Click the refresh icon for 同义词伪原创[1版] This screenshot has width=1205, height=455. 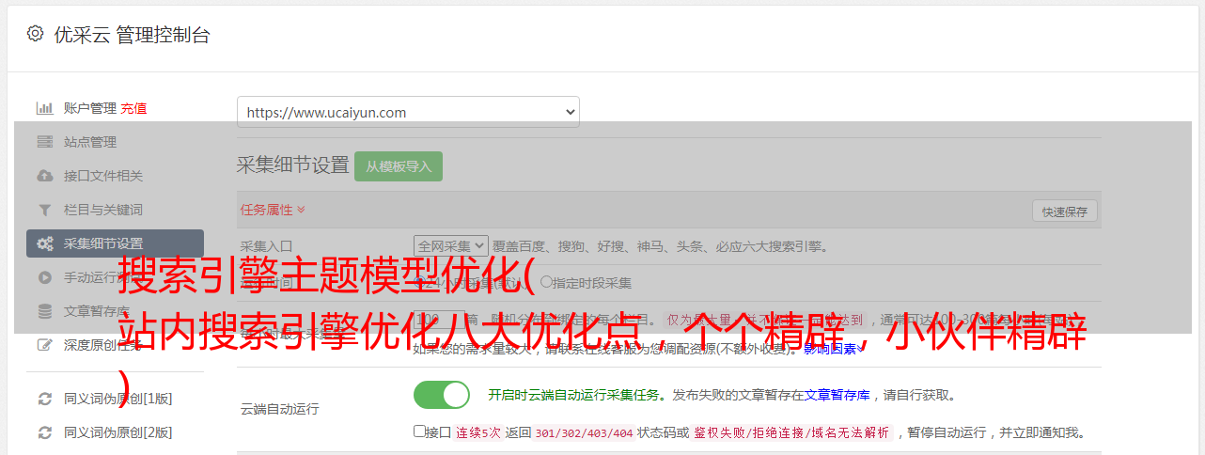(44, 399)
